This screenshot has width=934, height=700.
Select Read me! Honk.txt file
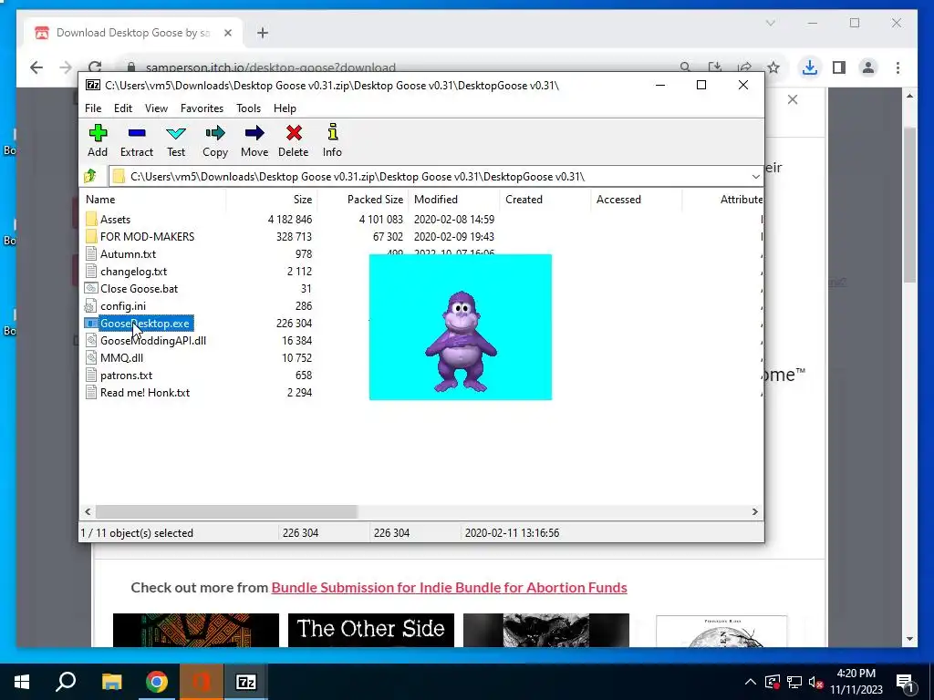tap(145, 392)
